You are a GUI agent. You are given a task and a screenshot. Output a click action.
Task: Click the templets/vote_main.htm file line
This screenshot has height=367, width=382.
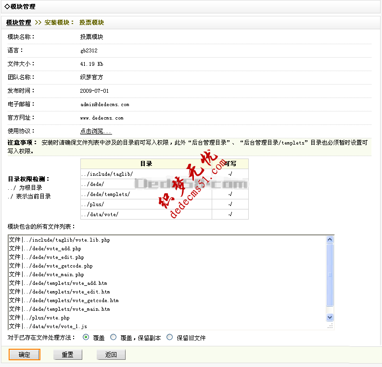click(x=60, y=309)
